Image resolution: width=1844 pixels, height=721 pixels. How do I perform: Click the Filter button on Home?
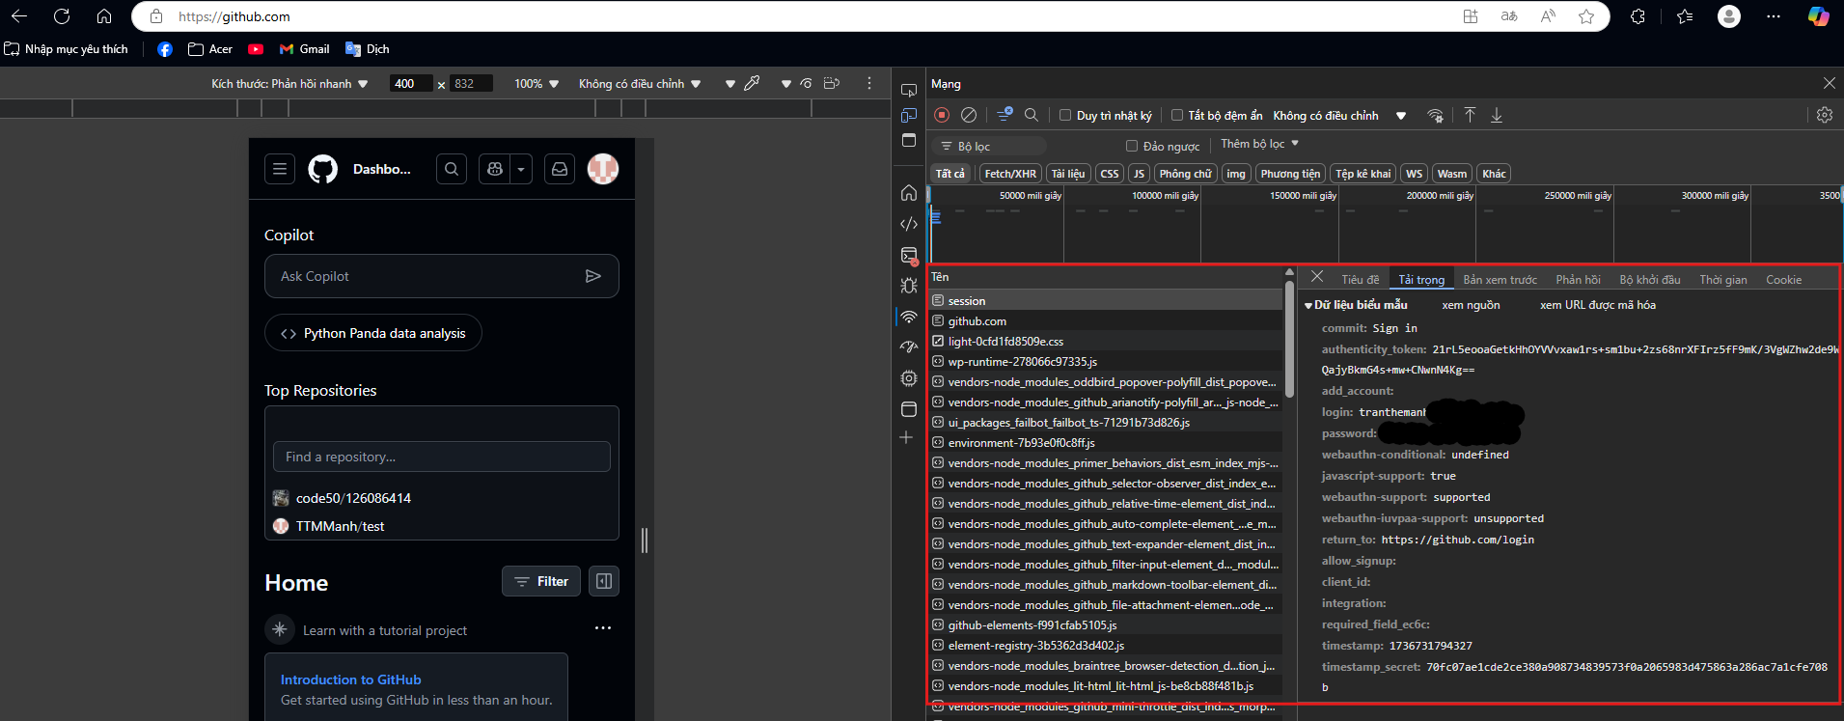[x=540, y=581]
